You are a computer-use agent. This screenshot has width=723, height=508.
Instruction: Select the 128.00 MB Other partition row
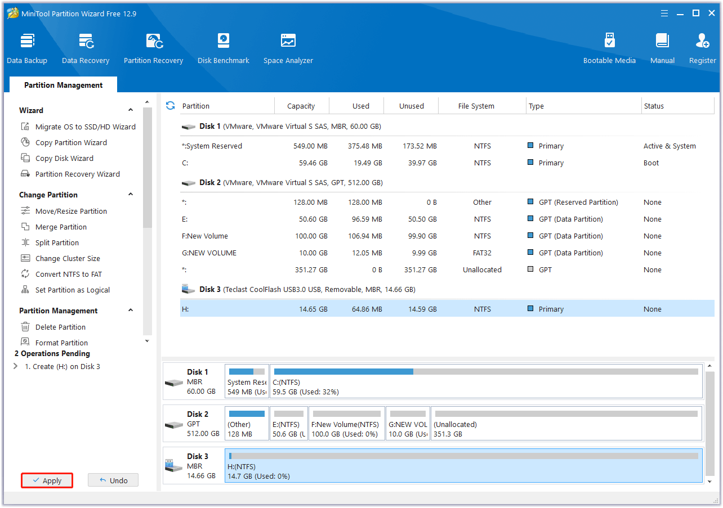(x=447, y=202)
